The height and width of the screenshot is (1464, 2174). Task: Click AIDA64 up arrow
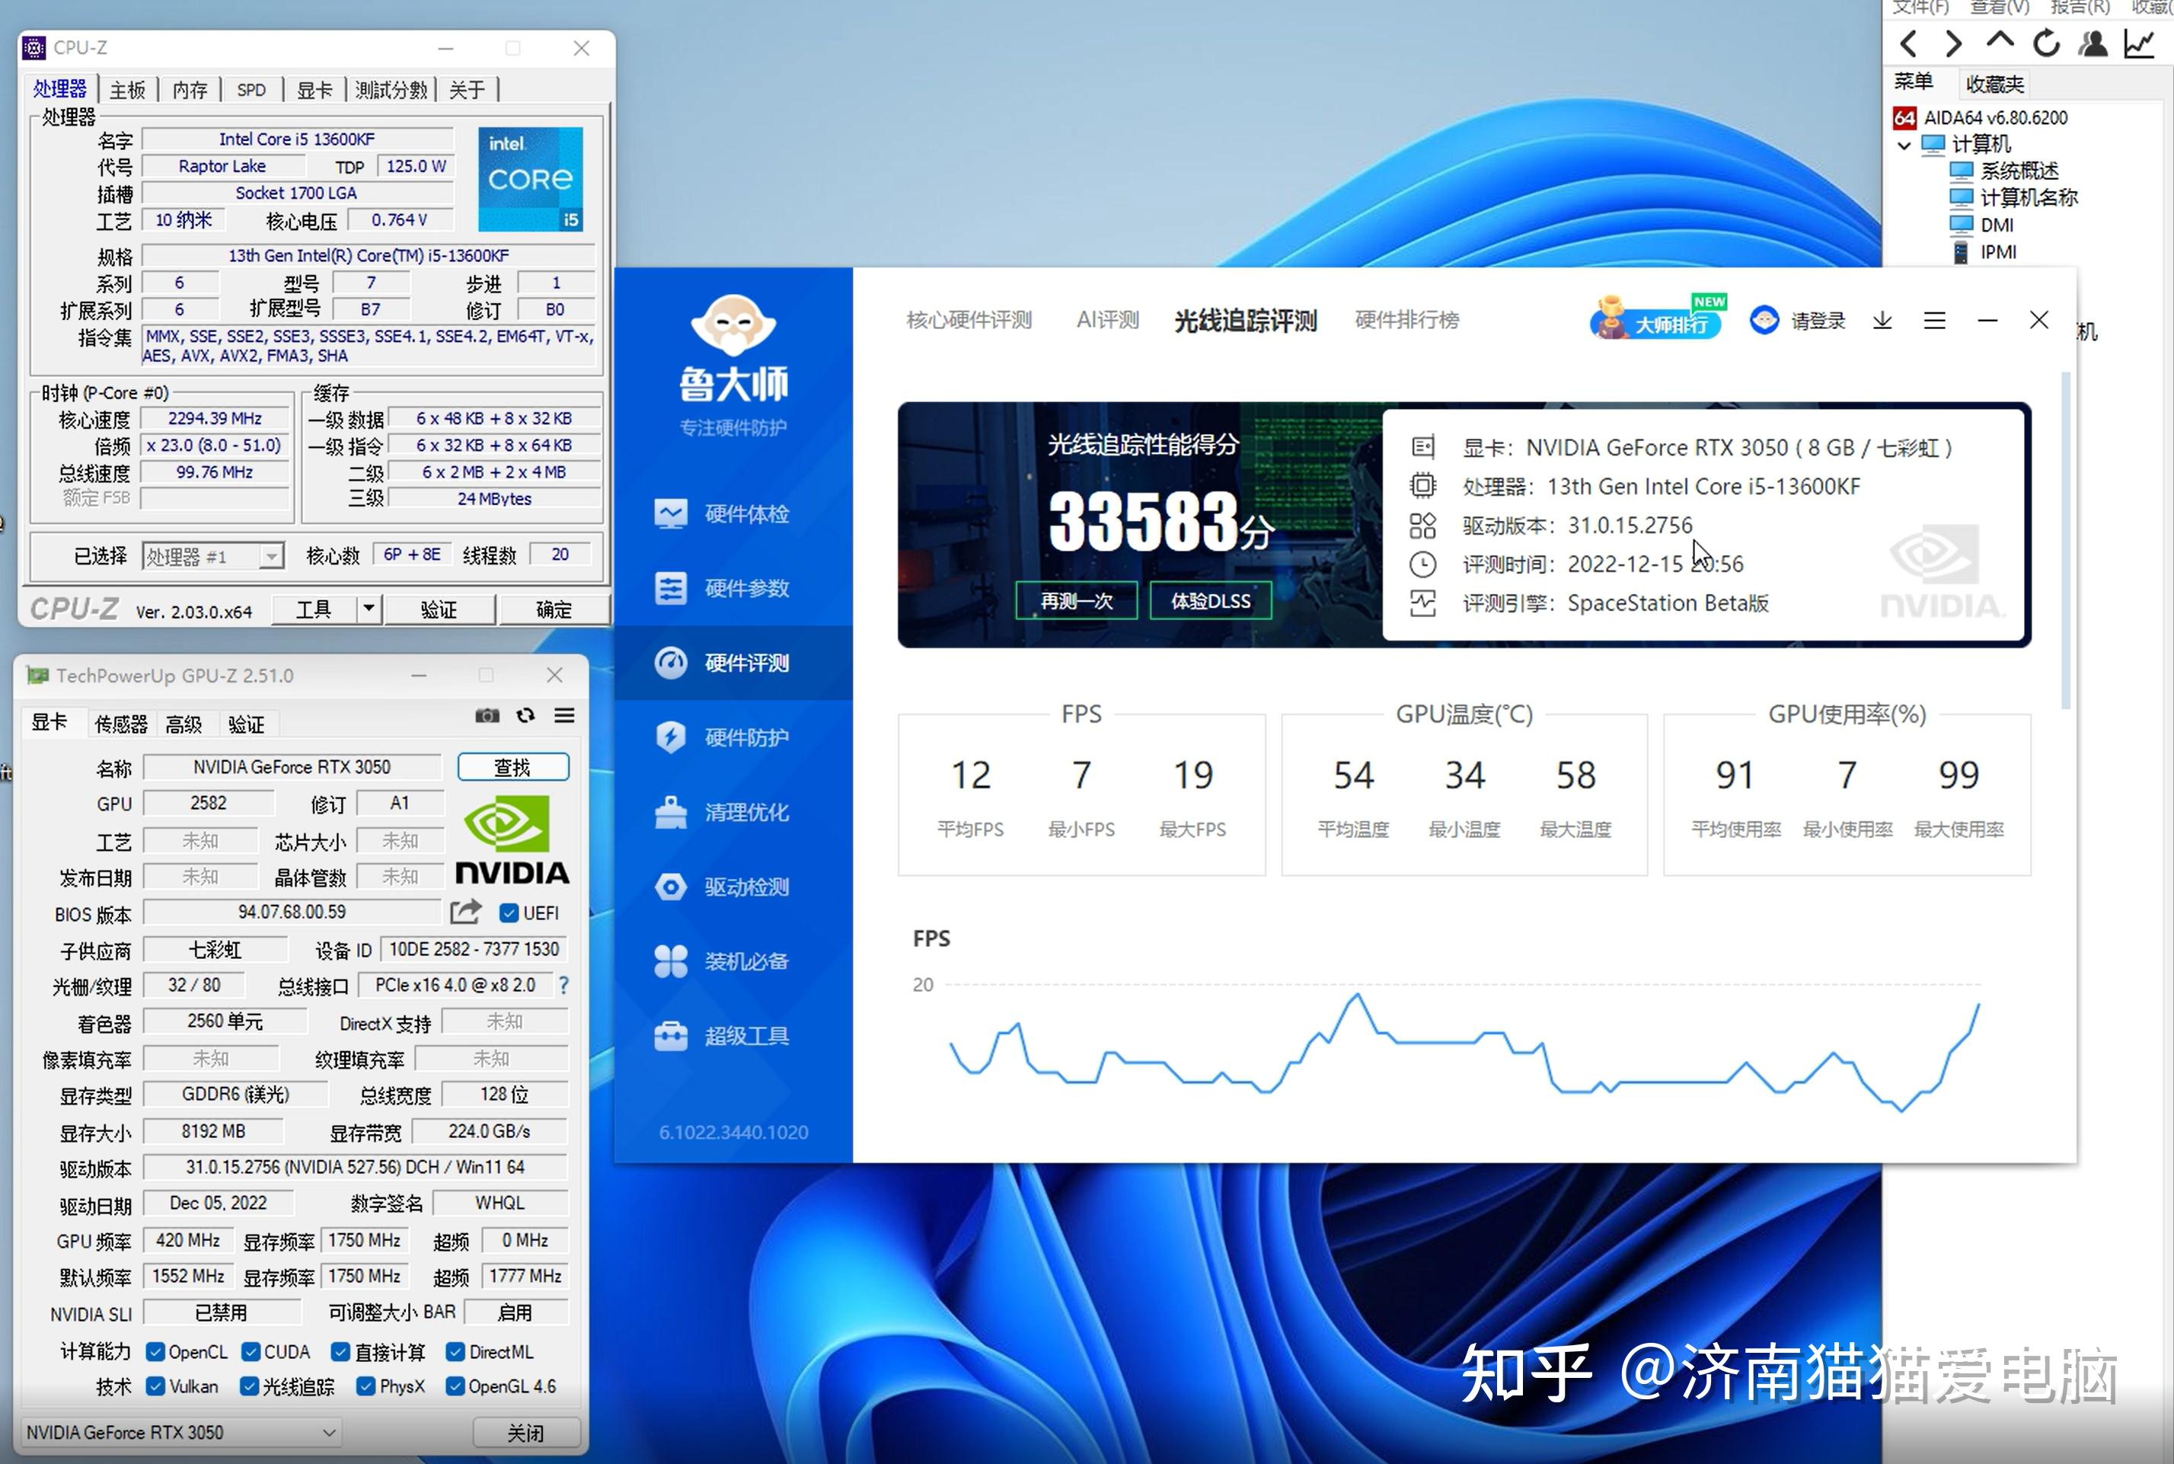[2000, 41]
